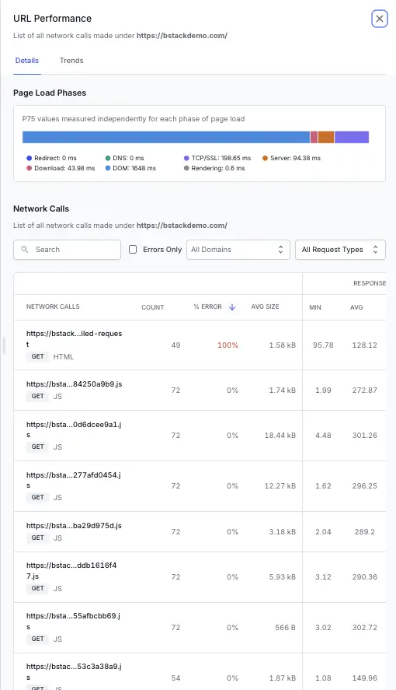Close the URL Performance panel
This screenshot has width=396, height=690.
[380, 19]
